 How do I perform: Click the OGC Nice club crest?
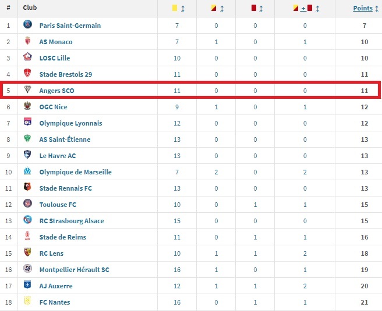point(27,106)
